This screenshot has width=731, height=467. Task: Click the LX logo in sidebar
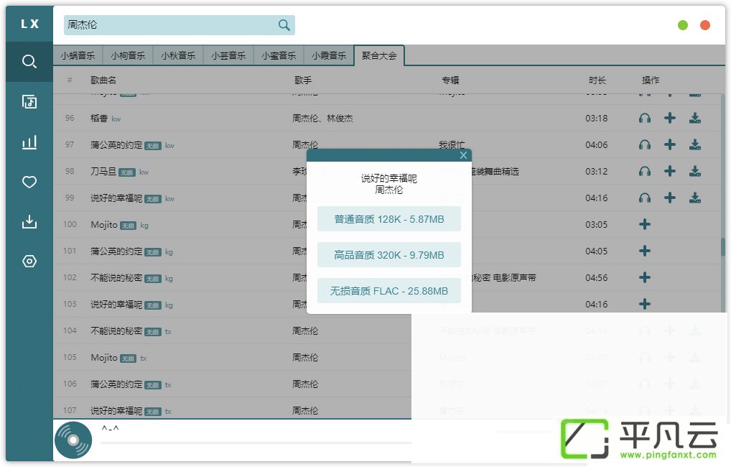click(x=30, y=24)
